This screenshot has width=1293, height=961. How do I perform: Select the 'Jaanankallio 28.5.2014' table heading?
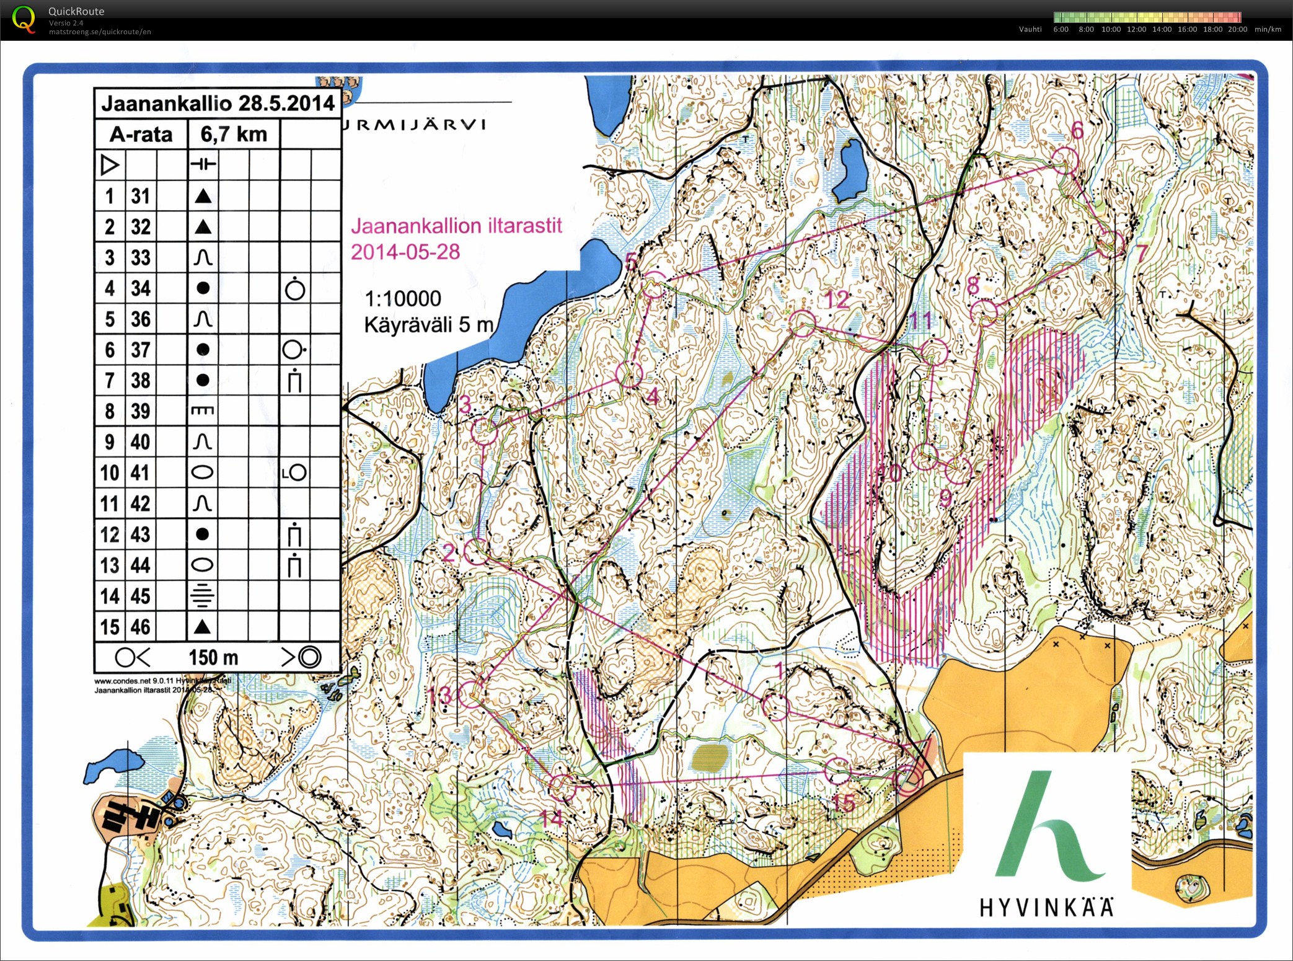218,103
